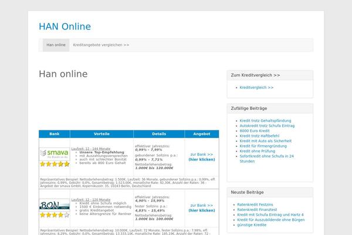Click the Kreditvergleich >> sidebar link
Screen dimensions: 352x235
pos(256,88)
